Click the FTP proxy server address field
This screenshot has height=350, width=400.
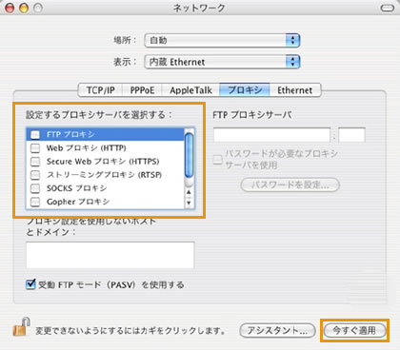click(271, 135)
